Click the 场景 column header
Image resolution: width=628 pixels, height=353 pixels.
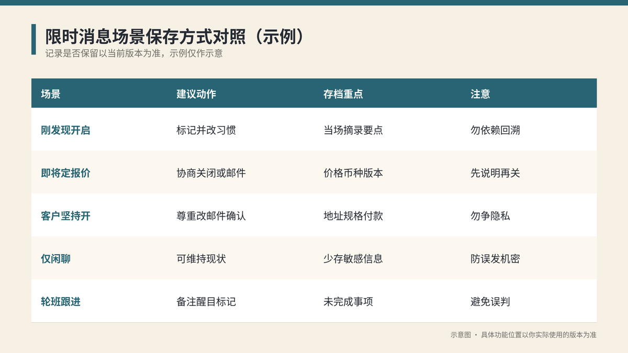coord(51,94)
